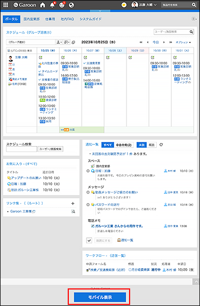
Task: Refresh the notification list
Action: pyautogui.click(x=161, y=145)
